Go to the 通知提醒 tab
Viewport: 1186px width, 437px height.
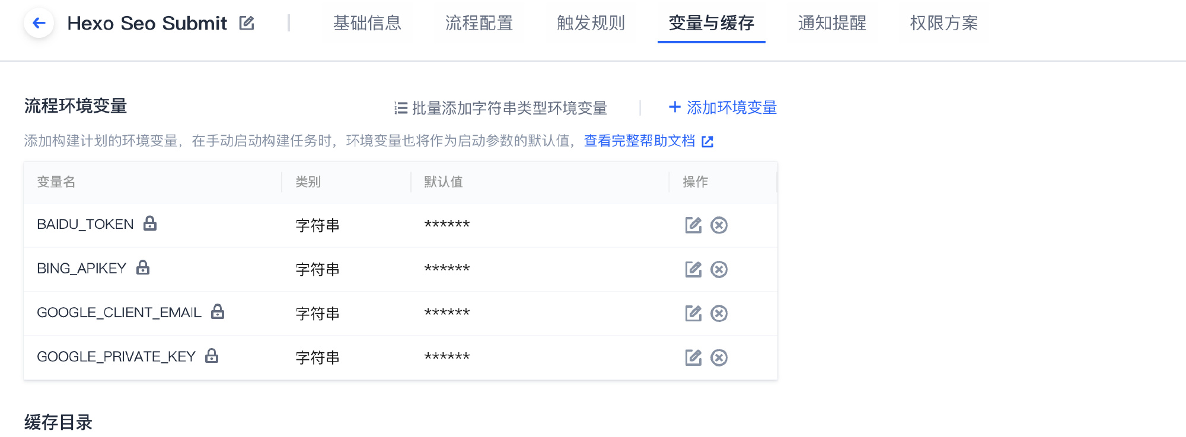[x=832, y=23]
